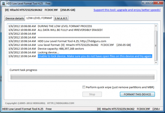Close the HDD Low Level Format Tool window
The width and height of the screenshot is (165, 113).
(158, 3)
